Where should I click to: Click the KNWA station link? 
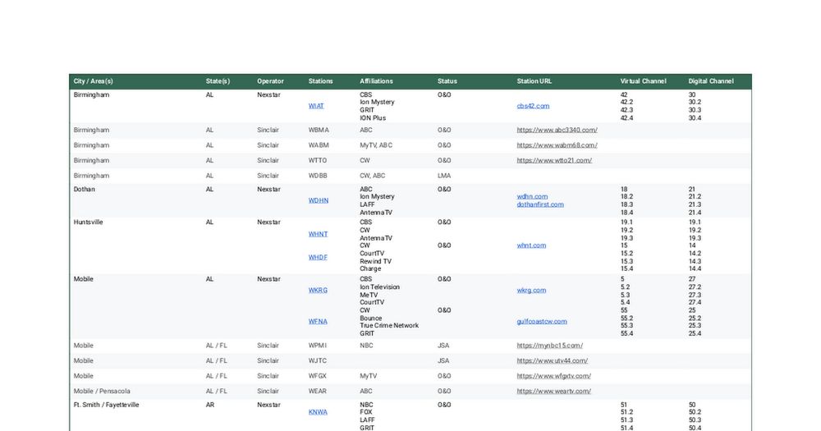point(318,412)
